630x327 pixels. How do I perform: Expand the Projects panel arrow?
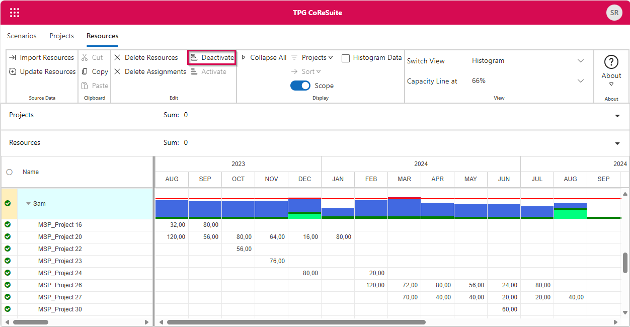point(617,116)
